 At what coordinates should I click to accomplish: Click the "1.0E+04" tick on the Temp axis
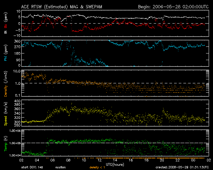coord(15,155)
